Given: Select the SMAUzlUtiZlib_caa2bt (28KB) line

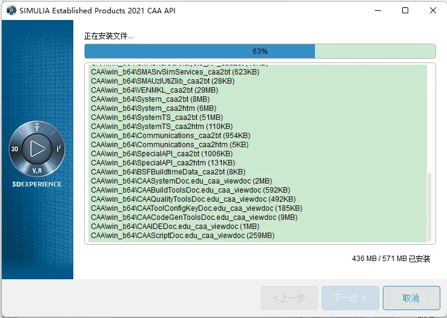Looking at the screenshot, I should [x=163, y=81].
